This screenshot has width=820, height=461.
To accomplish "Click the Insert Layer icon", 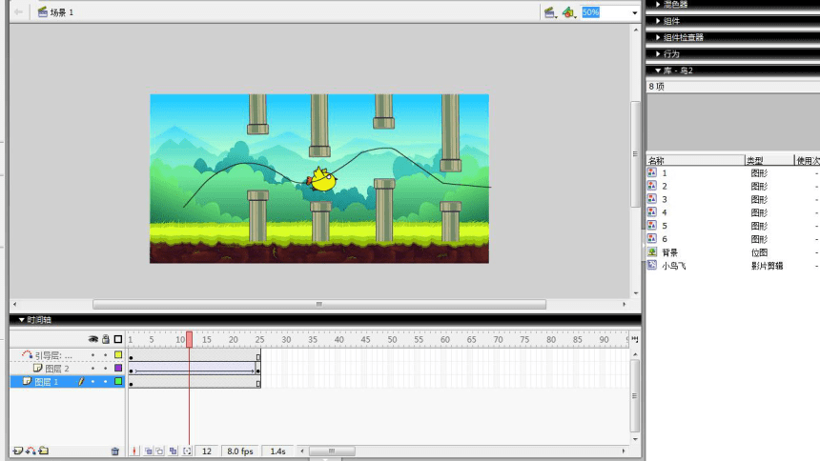I will pos(18,451).
